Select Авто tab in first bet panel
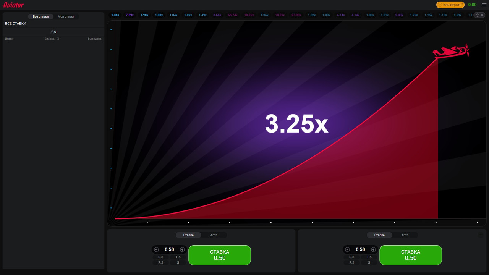The width and height of the screenshot is (489, 275). [x=214, y=235]
